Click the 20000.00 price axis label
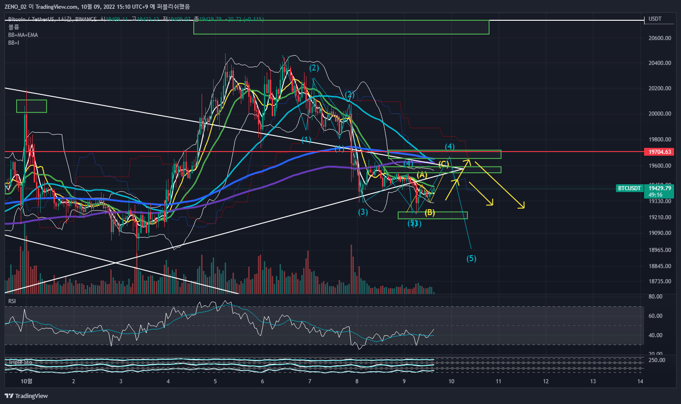This screenshot has height=404, width=681. (x=660, y=114)
